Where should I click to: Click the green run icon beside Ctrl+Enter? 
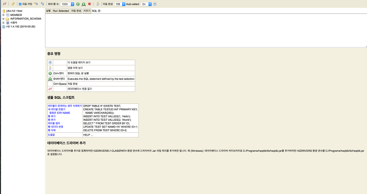click(x=50, y=73)
